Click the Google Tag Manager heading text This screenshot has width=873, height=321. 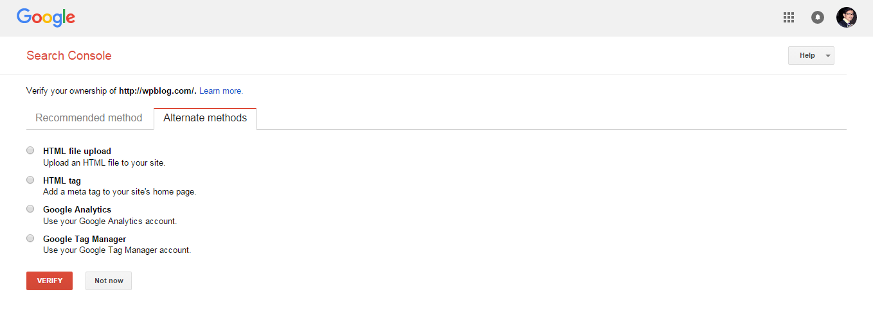84,239
